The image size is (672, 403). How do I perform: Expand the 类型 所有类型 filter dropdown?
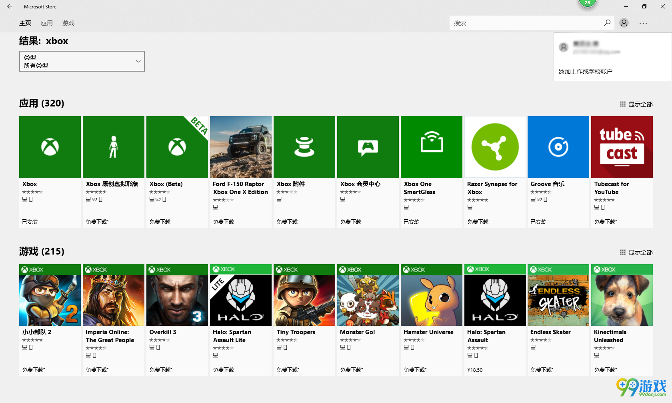[x=82, y=61]
